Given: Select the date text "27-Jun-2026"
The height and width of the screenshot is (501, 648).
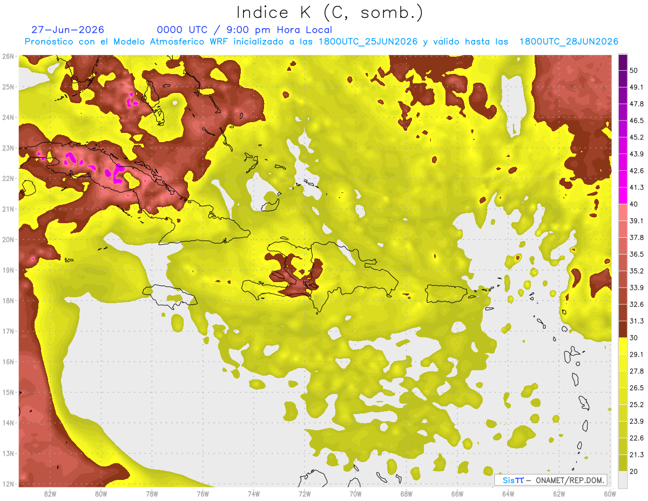Looking at the screenshot, I should pos(68,30).
